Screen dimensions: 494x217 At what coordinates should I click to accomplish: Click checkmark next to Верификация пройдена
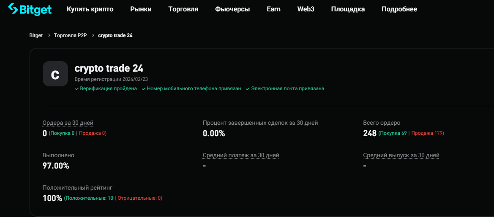(76, 89)
